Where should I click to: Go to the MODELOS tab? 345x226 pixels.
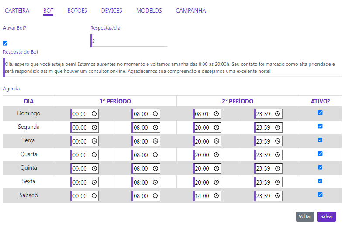click(x=149, y=10)
